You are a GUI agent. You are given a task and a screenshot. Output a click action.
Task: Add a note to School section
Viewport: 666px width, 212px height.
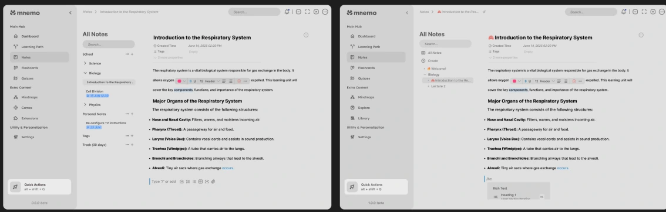pyautogui.click(x=132, y=54)
